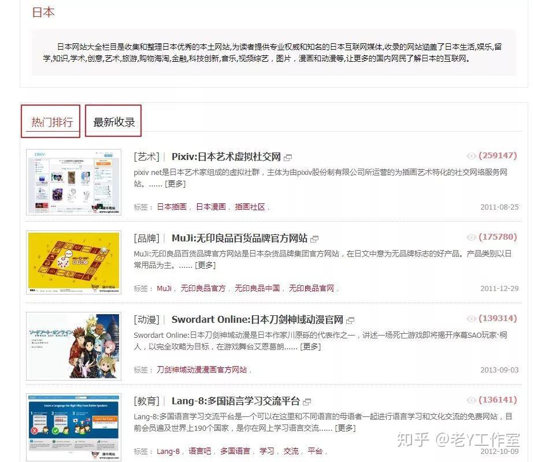Click the eye views icon for Lang-8

pyautogui.click(x=471, y=400)
